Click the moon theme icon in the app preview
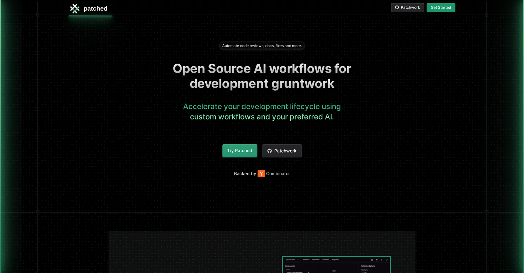 381,260
